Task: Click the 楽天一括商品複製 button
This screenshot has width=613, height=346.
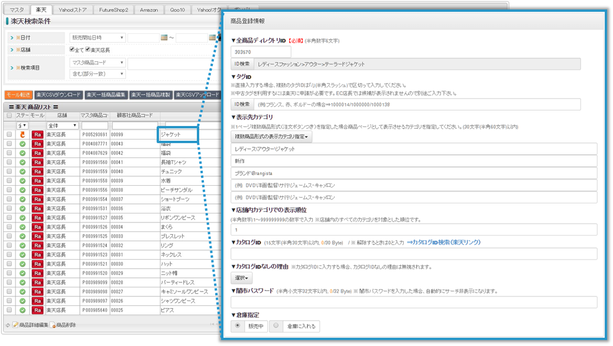Action: click(151, 95)
